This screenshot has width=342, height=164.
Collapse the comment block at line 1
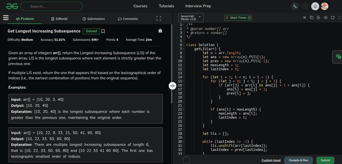(184, 25)
